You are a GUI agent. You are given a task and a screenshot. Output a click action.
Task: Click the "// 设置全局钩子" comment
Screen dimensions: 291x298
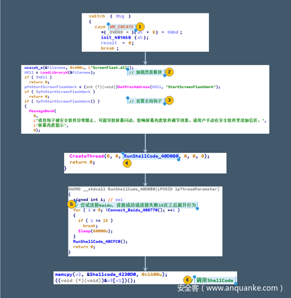click(145, 101)
